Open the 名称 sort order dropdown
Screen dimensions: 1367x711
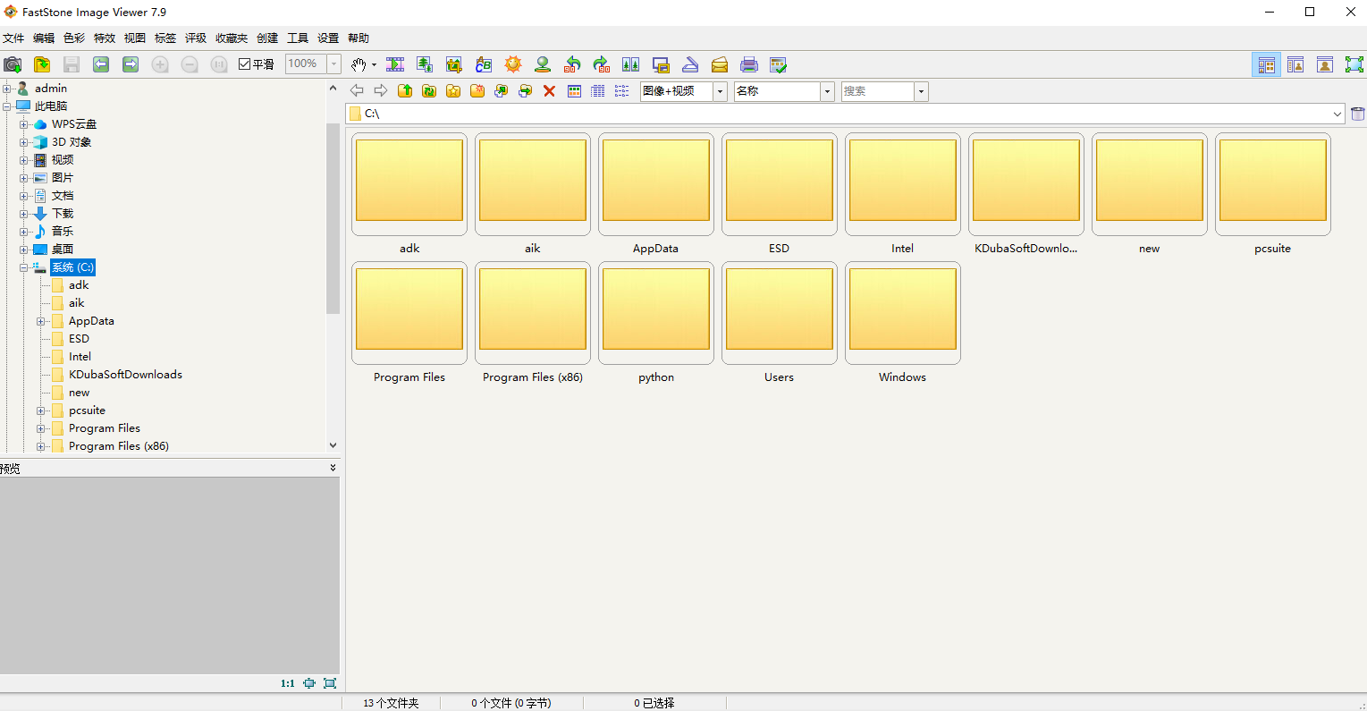827,91
